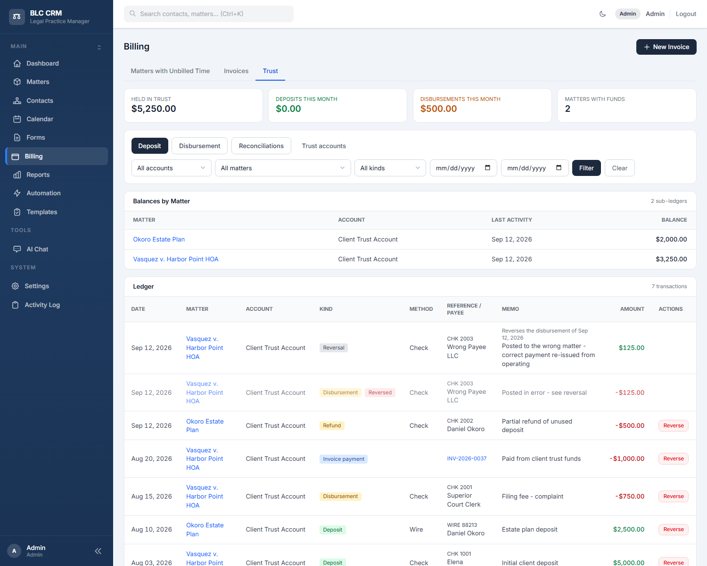
Task: Click the search magnifier icon
Action: [x=132, y=14]
